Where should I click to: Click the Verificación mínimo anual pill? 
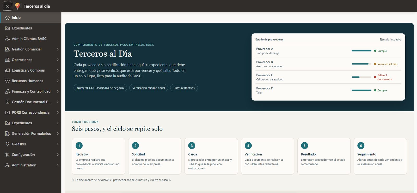(149, 88)
